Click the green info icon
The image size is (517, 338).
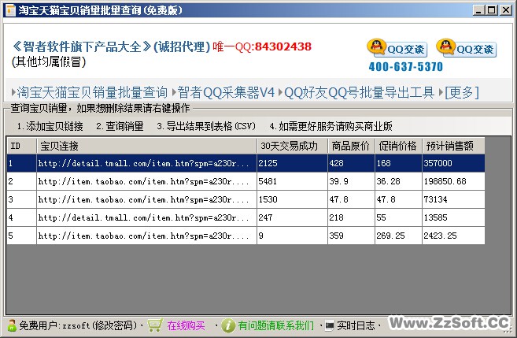click(x=228, y=325)
